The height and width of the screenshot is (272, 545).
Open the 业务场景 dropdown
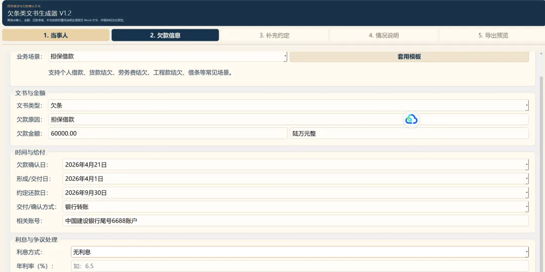(168, 56)
